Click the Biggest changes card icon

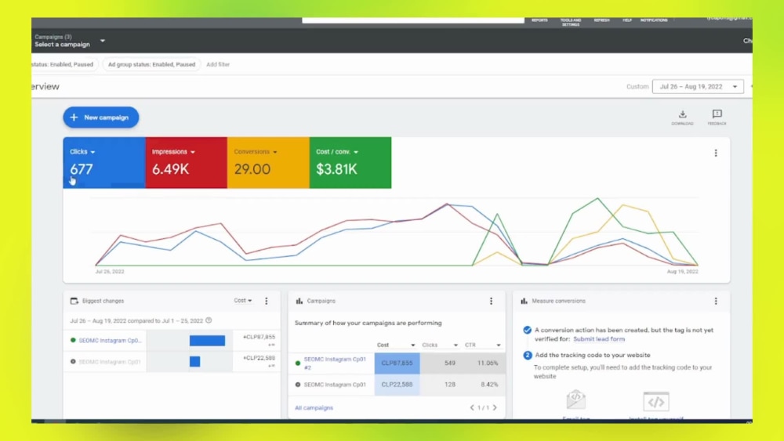[74, 301]
